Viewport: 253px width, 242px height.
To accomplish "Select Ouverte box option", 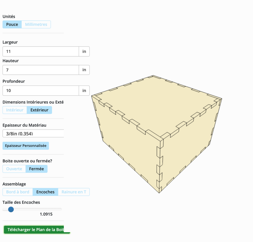I will [14, 169].
